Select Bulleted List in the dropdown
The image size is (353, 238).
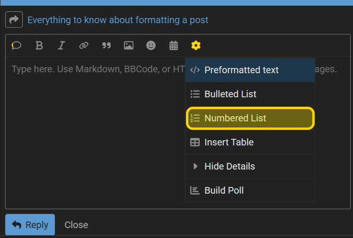(250, 94)
